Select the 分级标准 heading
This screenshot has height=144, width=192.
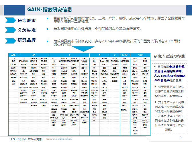(27, 30)
